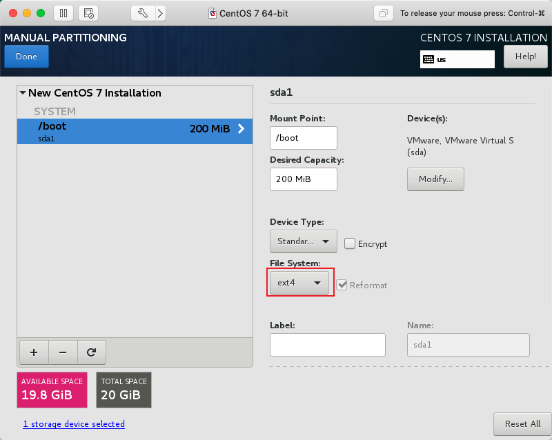Click the Help! button

[526, 57]
